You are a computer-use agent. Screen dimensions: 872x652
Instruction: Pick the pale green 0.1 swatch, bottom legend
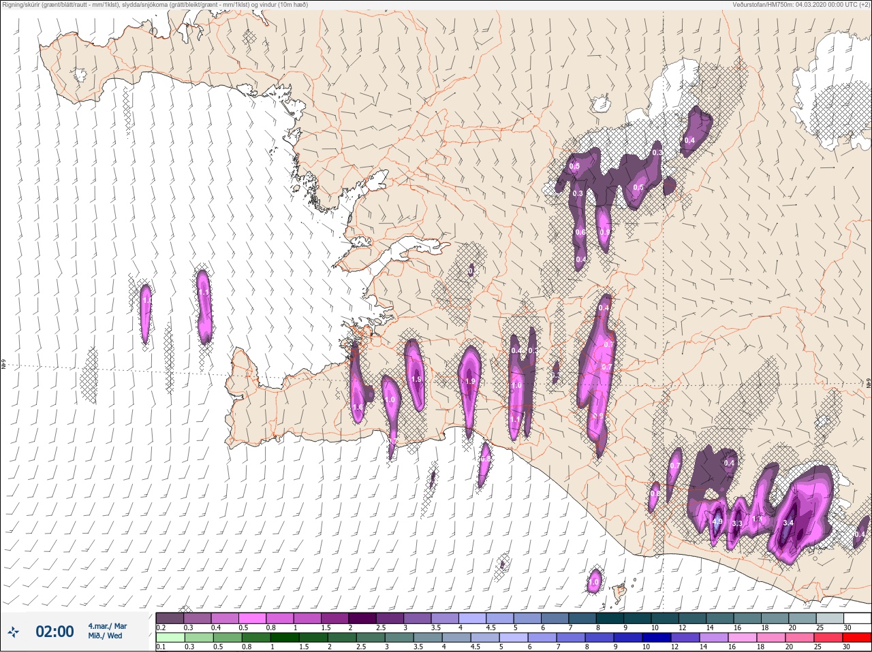click(170, 638)
